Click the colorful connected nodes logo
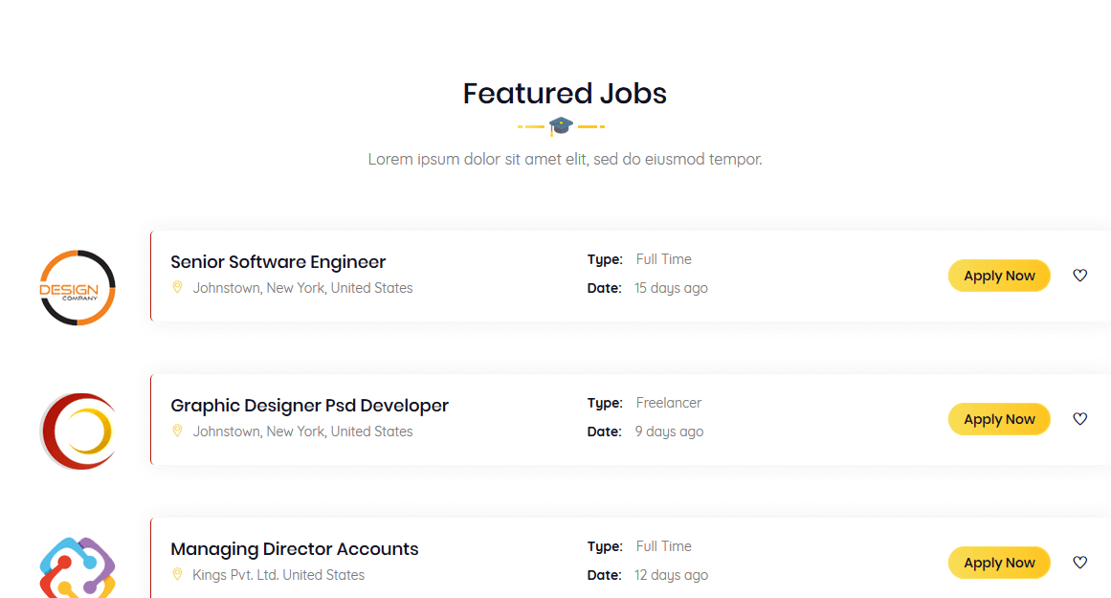This screenshot has height=598, width=1111. point(78,567)
